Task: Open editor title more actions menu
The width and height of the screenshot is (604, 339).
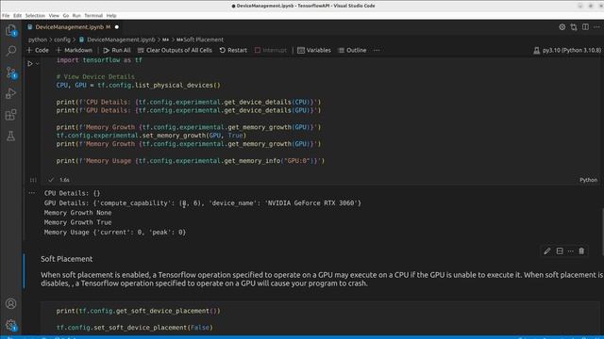Action: tap(596, 27)
